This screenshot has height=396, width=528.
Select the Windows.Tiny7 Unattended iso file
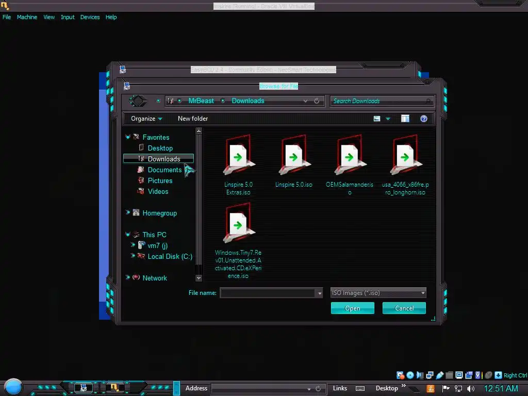[238, 241]
